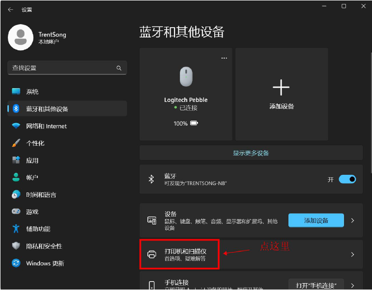Image resolution: width=372 pixels, height=290 pixels.
Task: Click the phone icon in 手机连接 row
Action: point(151,285)
